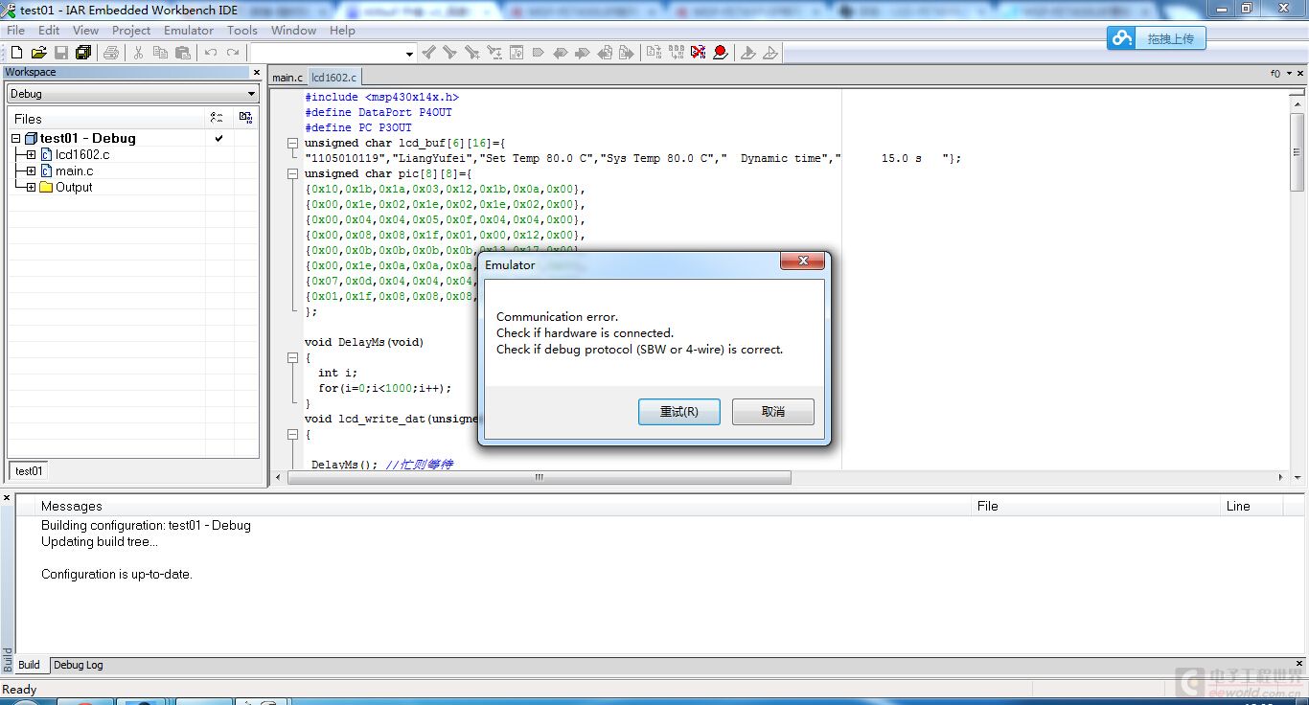Collapse the lcd_write_dat function code fold
Image resolution: width=1309 pixels, height=705 pixels.
click(x=293, y=434)
